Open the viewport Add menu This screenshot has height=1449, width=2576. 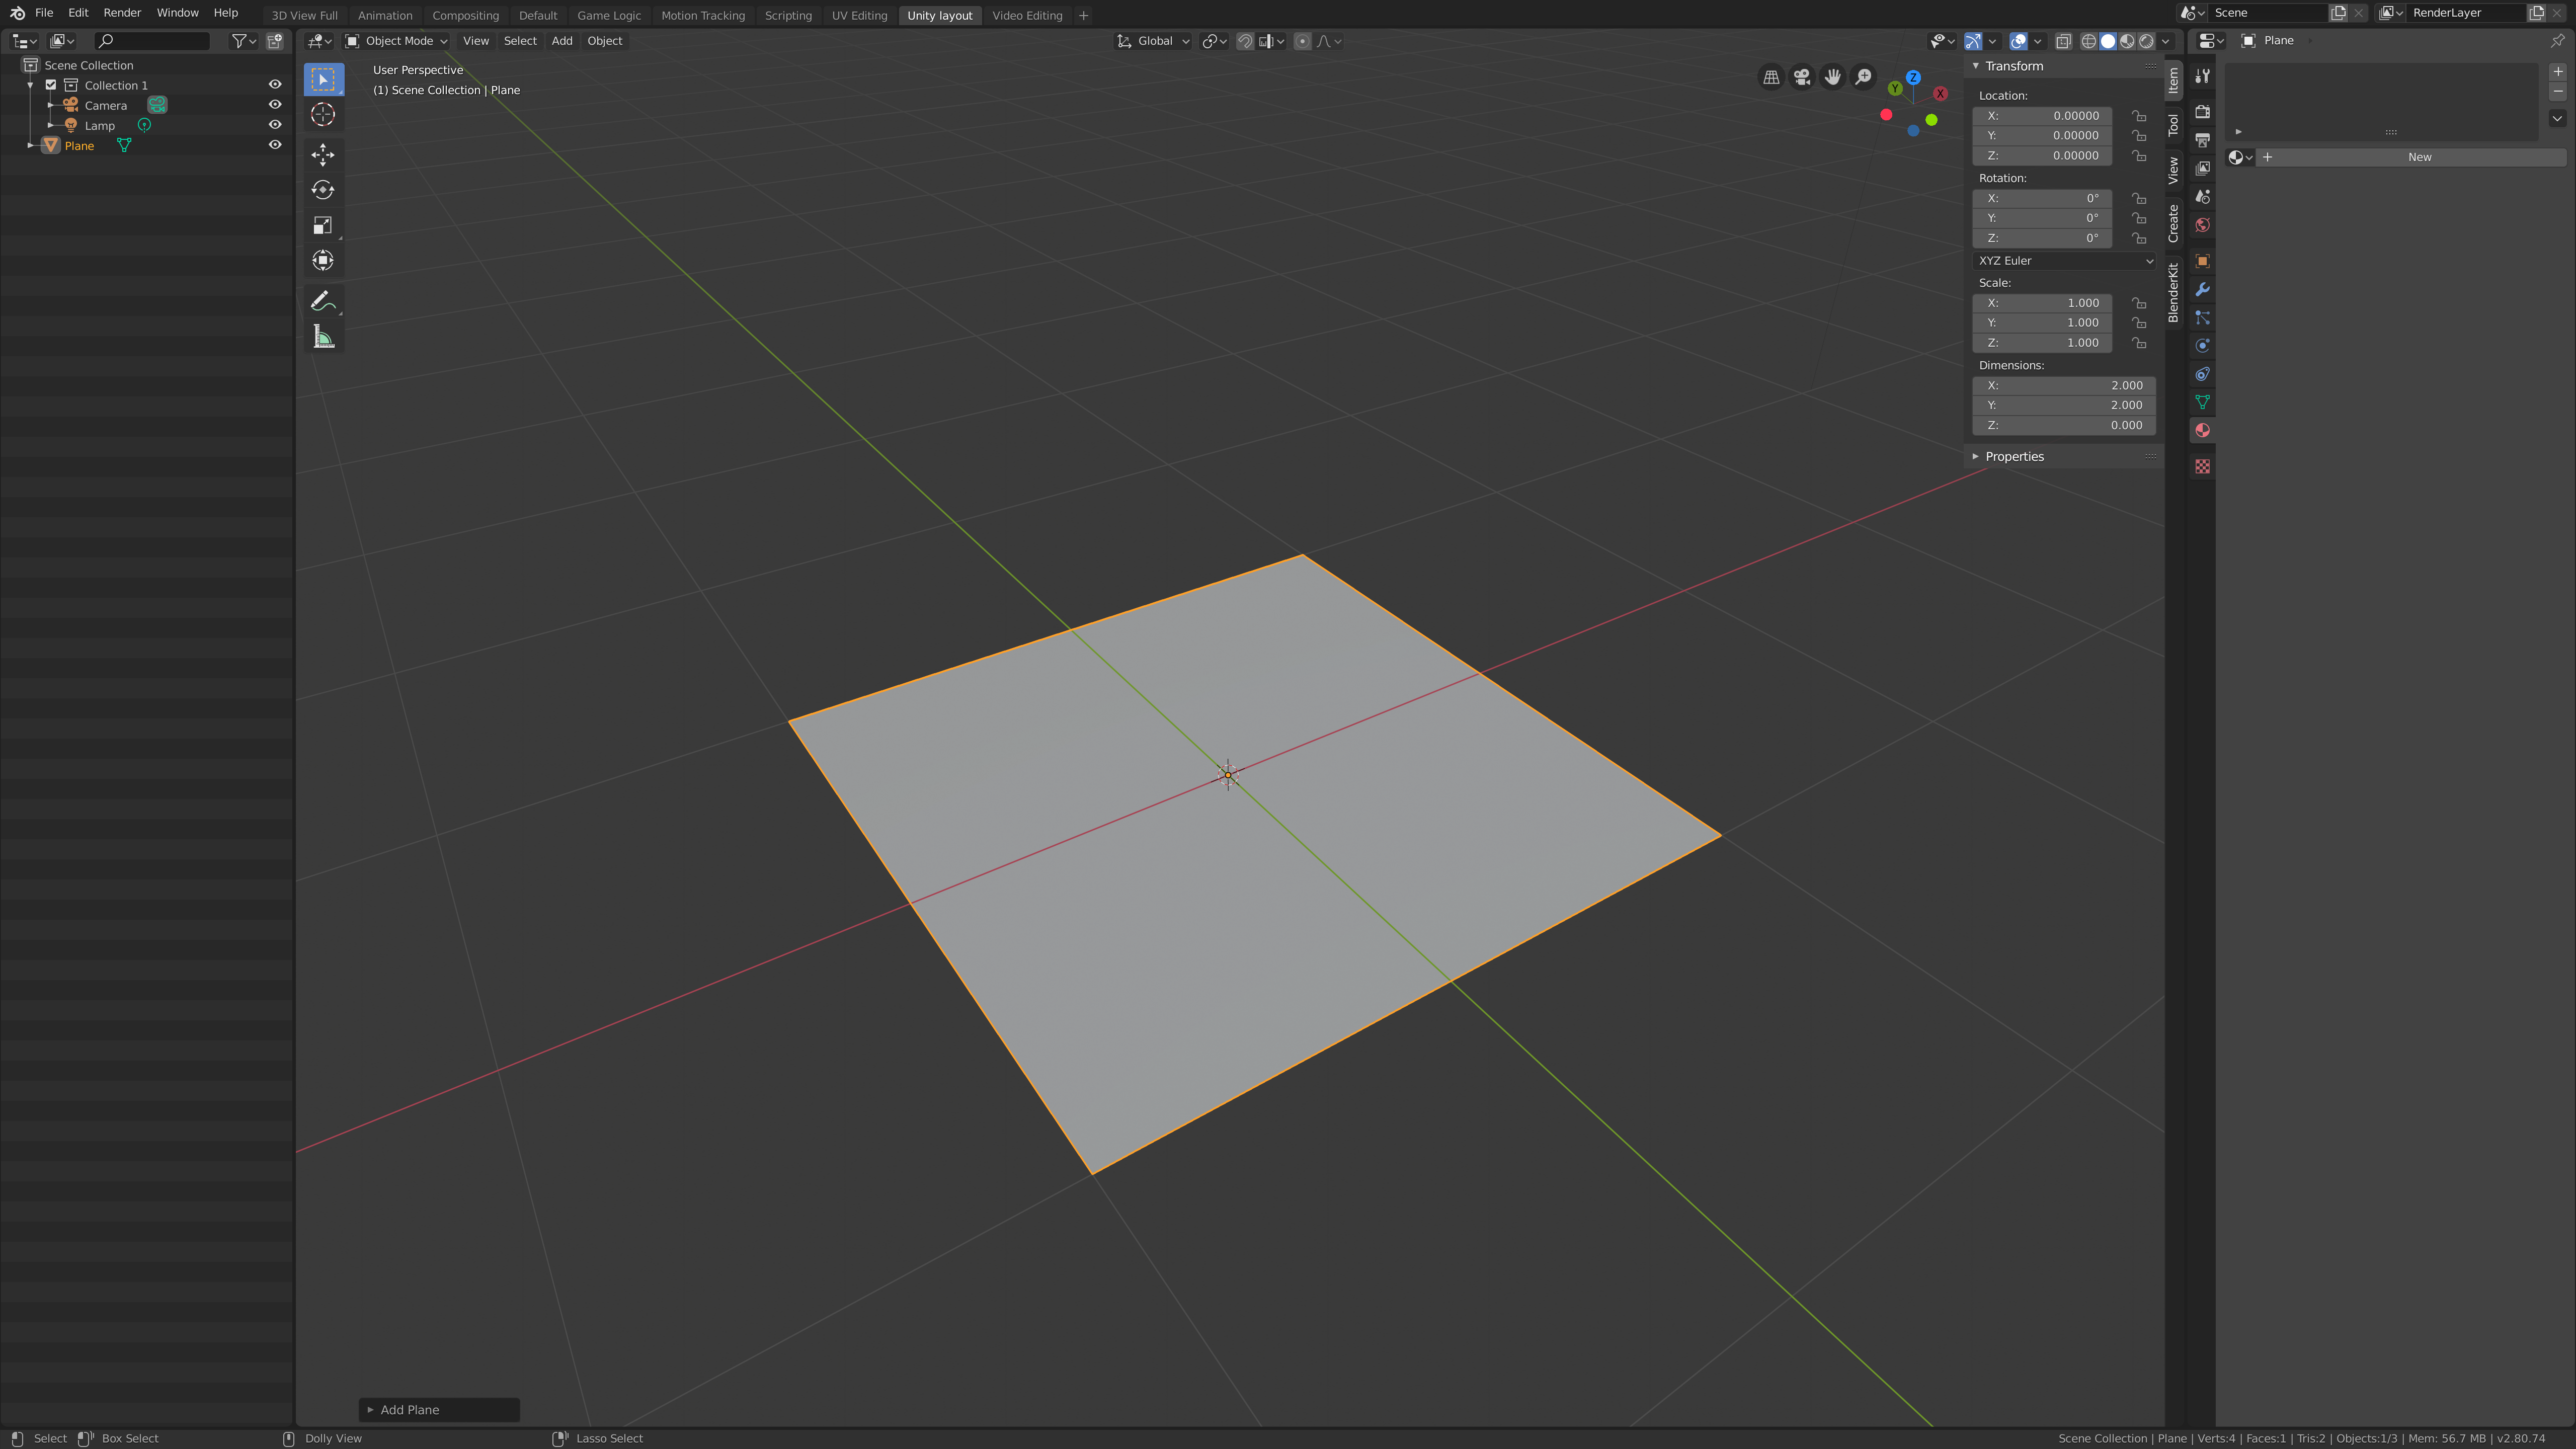[562, 41]
